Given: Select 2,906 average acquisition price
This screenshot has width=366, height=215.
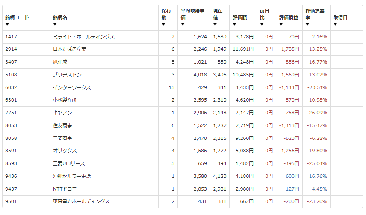Looking at the screenshot, I should click(x=200, y=113).
